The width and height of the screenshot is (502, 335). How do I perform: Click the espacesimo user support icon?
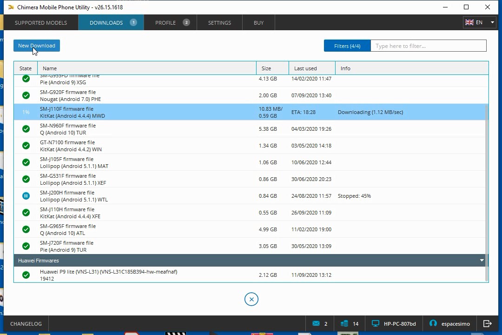433,324
